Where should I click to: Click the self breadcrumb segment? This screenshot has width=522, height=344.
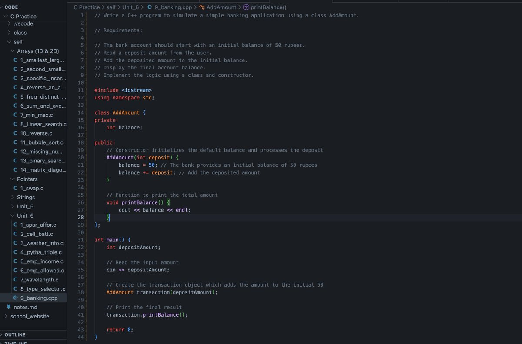[111, 7]
